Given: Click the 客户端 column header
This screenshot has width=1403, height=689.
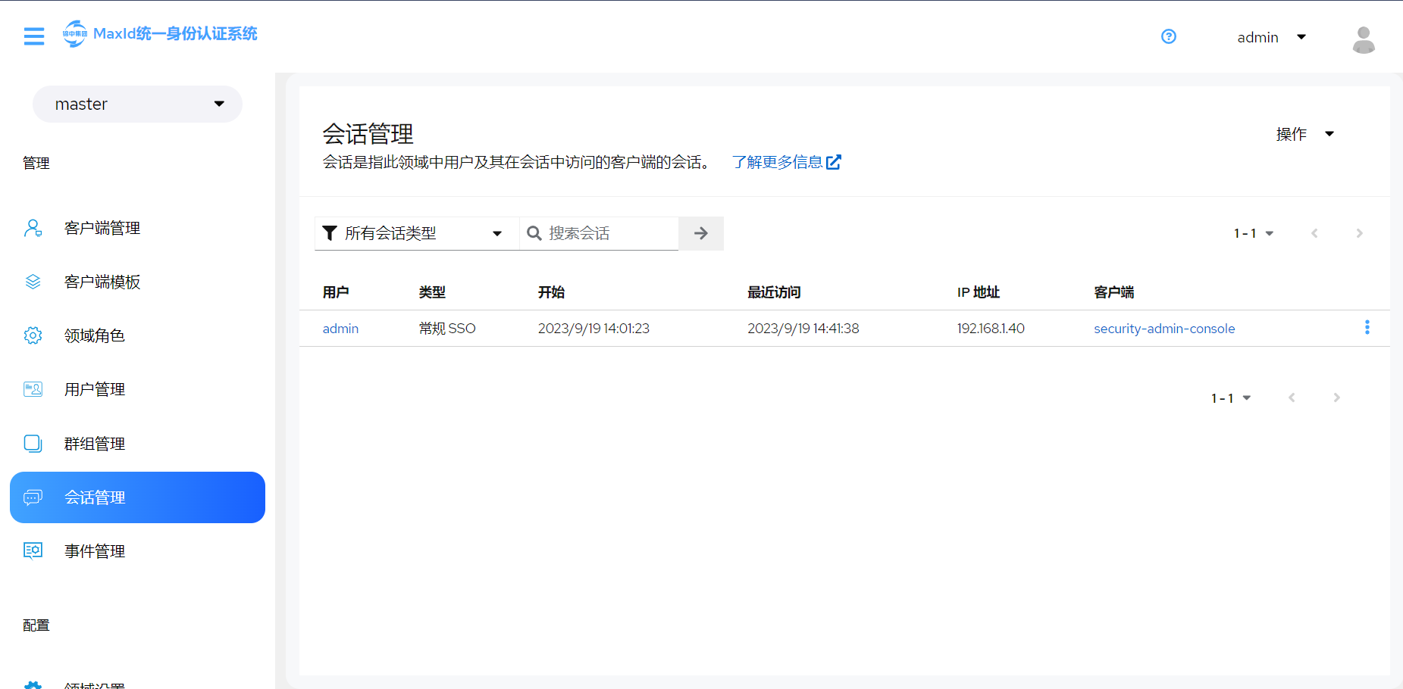Looking at the screenshot, I should (x=1113, y=292).
